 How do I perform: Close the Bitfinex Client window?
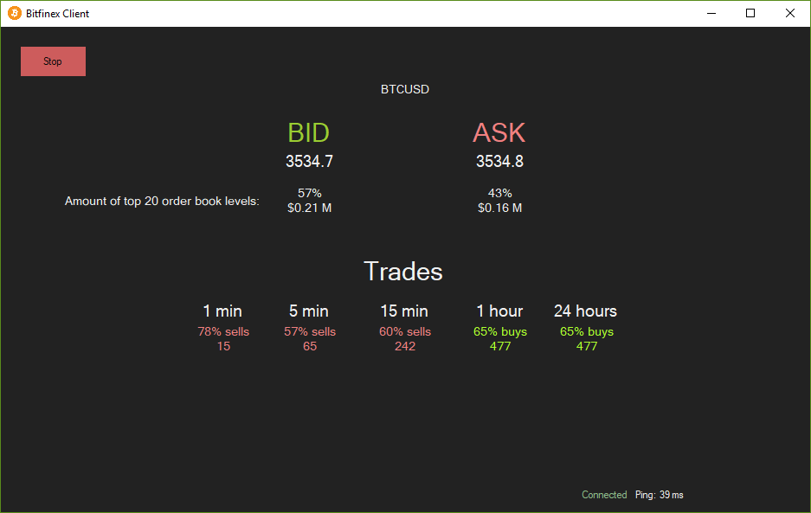pos(789,14)
